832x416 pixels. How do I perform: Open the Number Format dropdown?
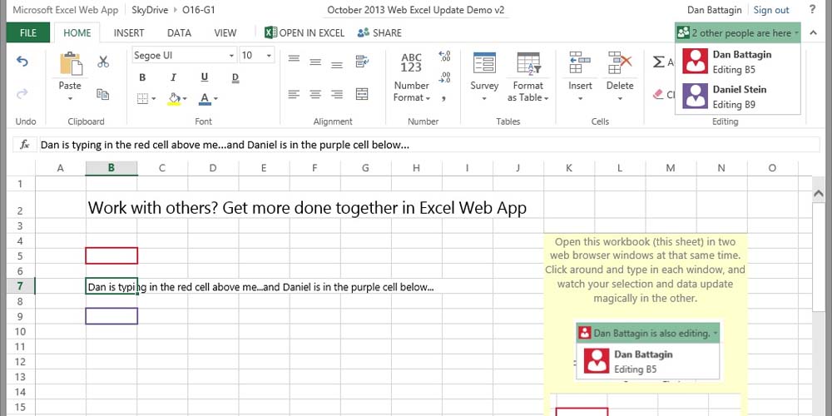coord(411,92)
